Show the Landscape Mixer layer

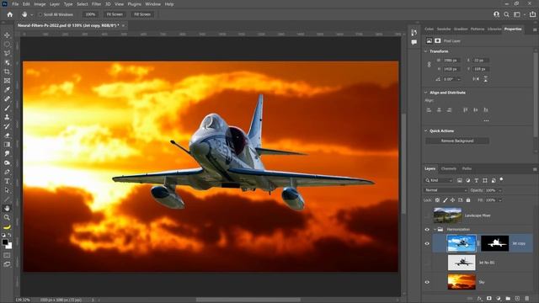point(427,215)
